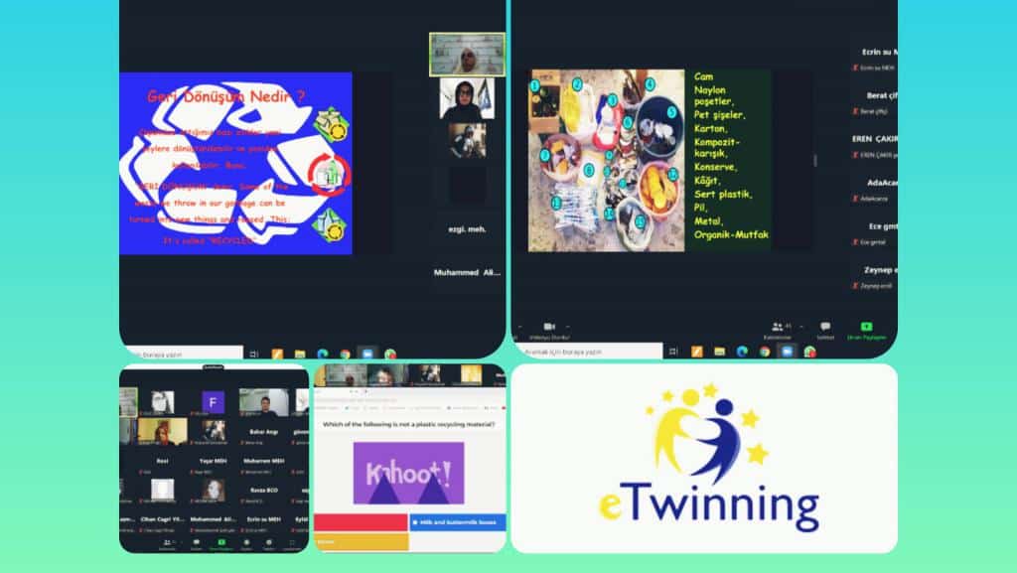1017x573 pixels.
Task: Click the Videoyu Durdur camera icon in right Zoom window
Action: tap(548, 327)
